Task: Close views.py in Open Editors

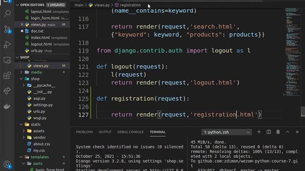Action: 22,25
